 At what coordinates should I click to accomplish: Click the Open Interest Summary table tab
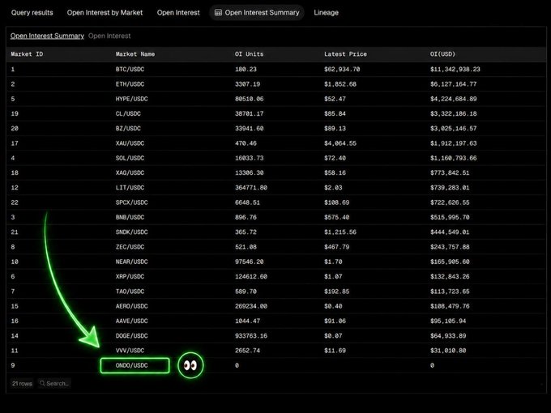coord(257,13)
